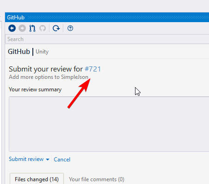Image resolution: width=209 pixels, height=184 pixels.
Task: Click the 'Your review summary' label
Action: (x=35, y=89)
